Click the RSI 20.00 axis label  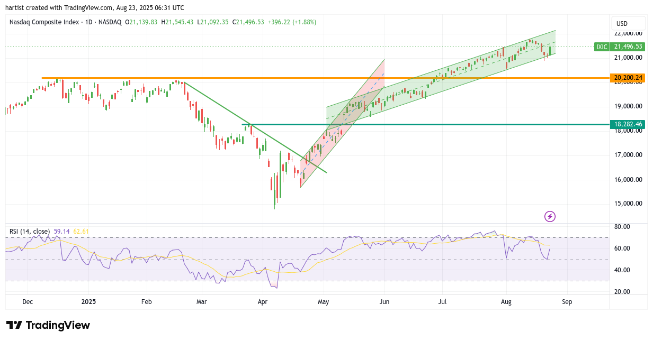pyautogui.click(x=622, y=292)
